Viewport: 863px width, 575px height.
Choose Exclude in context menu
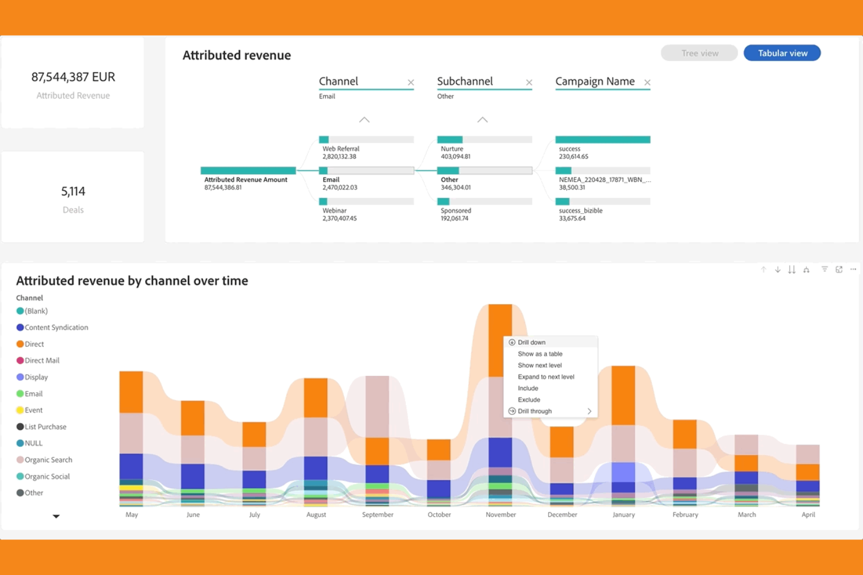550,400
